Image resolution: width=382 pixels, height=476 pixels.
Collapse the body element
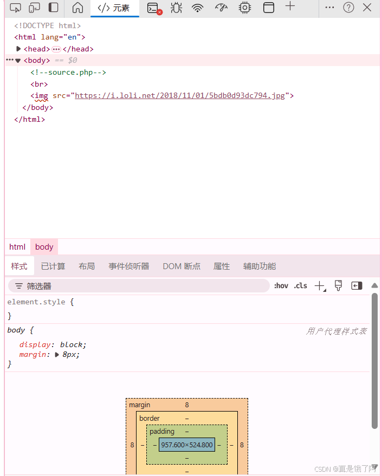pos(18,60)
